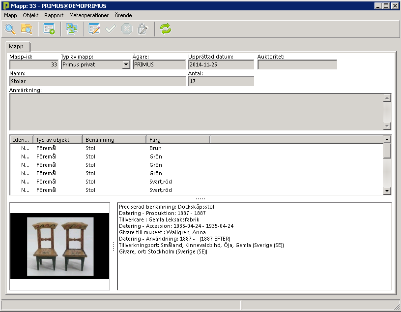Click Anmärkning scrollbar up arrow

(387, 98)
